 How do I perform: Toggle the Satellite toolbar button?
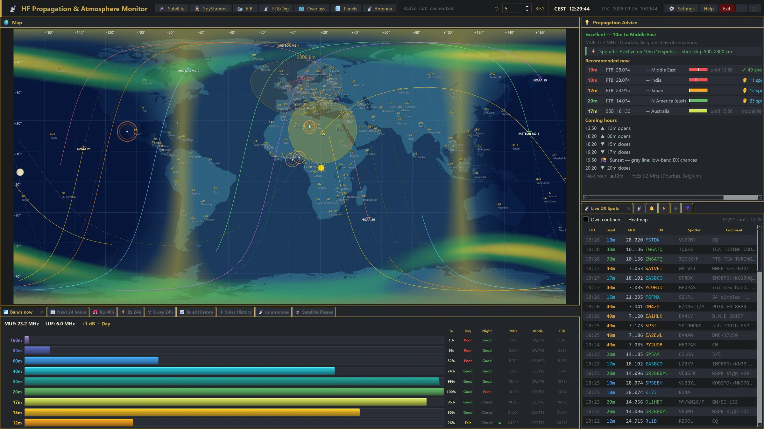tap(172, 9)
